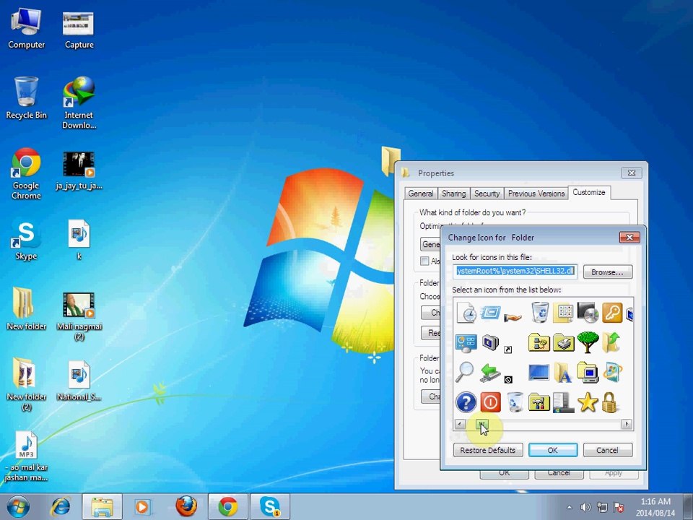Select the Customize tab
The width and height of the screenshot is (693, 520).
(589, 192)
